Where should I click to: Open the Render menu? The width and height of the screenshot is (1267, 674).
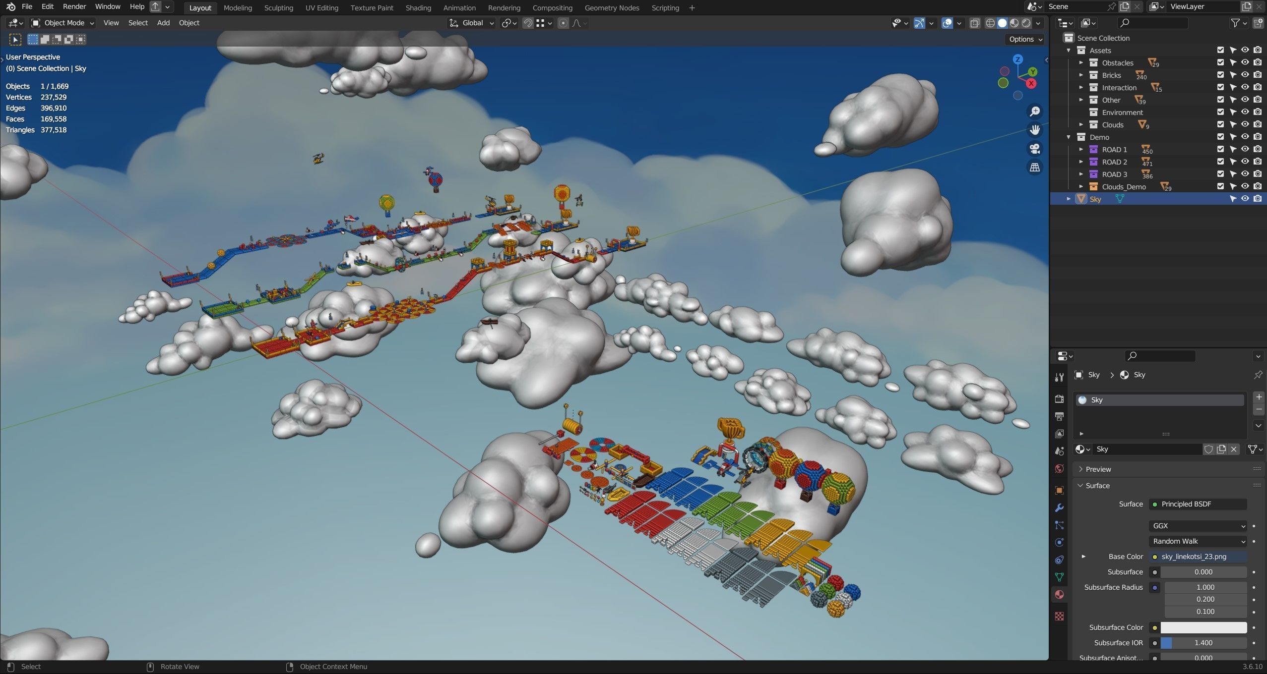74,6
